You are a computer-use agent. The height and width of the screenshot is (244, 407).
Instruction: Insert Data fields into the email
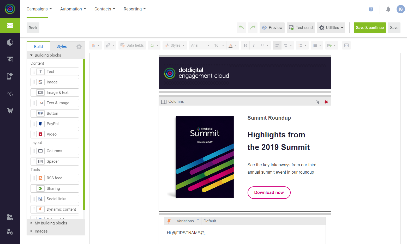(x=132, y=45)
